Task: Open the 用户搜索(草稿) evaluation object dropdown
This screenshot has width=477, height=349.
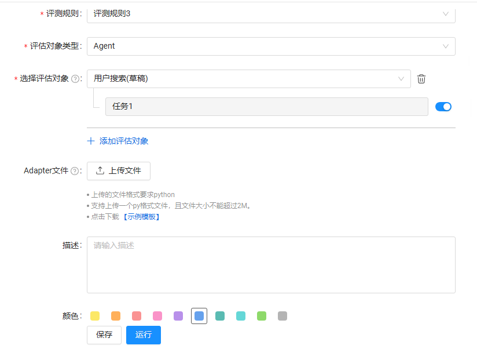Action: [x=249, y=79]
